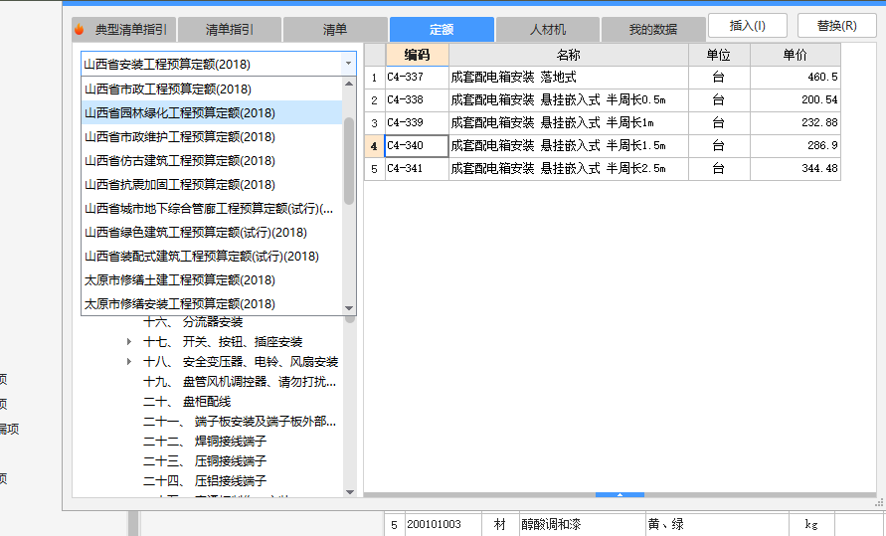
Task: Click the 替换(R) button
Action: point(837,26)
